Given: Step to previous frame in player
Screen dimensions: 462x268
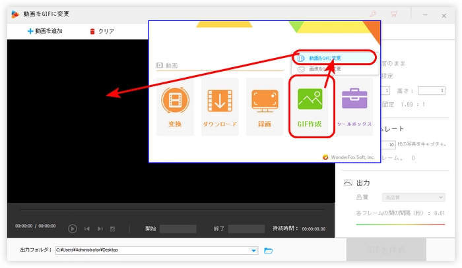Looking at the screenshot, I should pos(87,228).
